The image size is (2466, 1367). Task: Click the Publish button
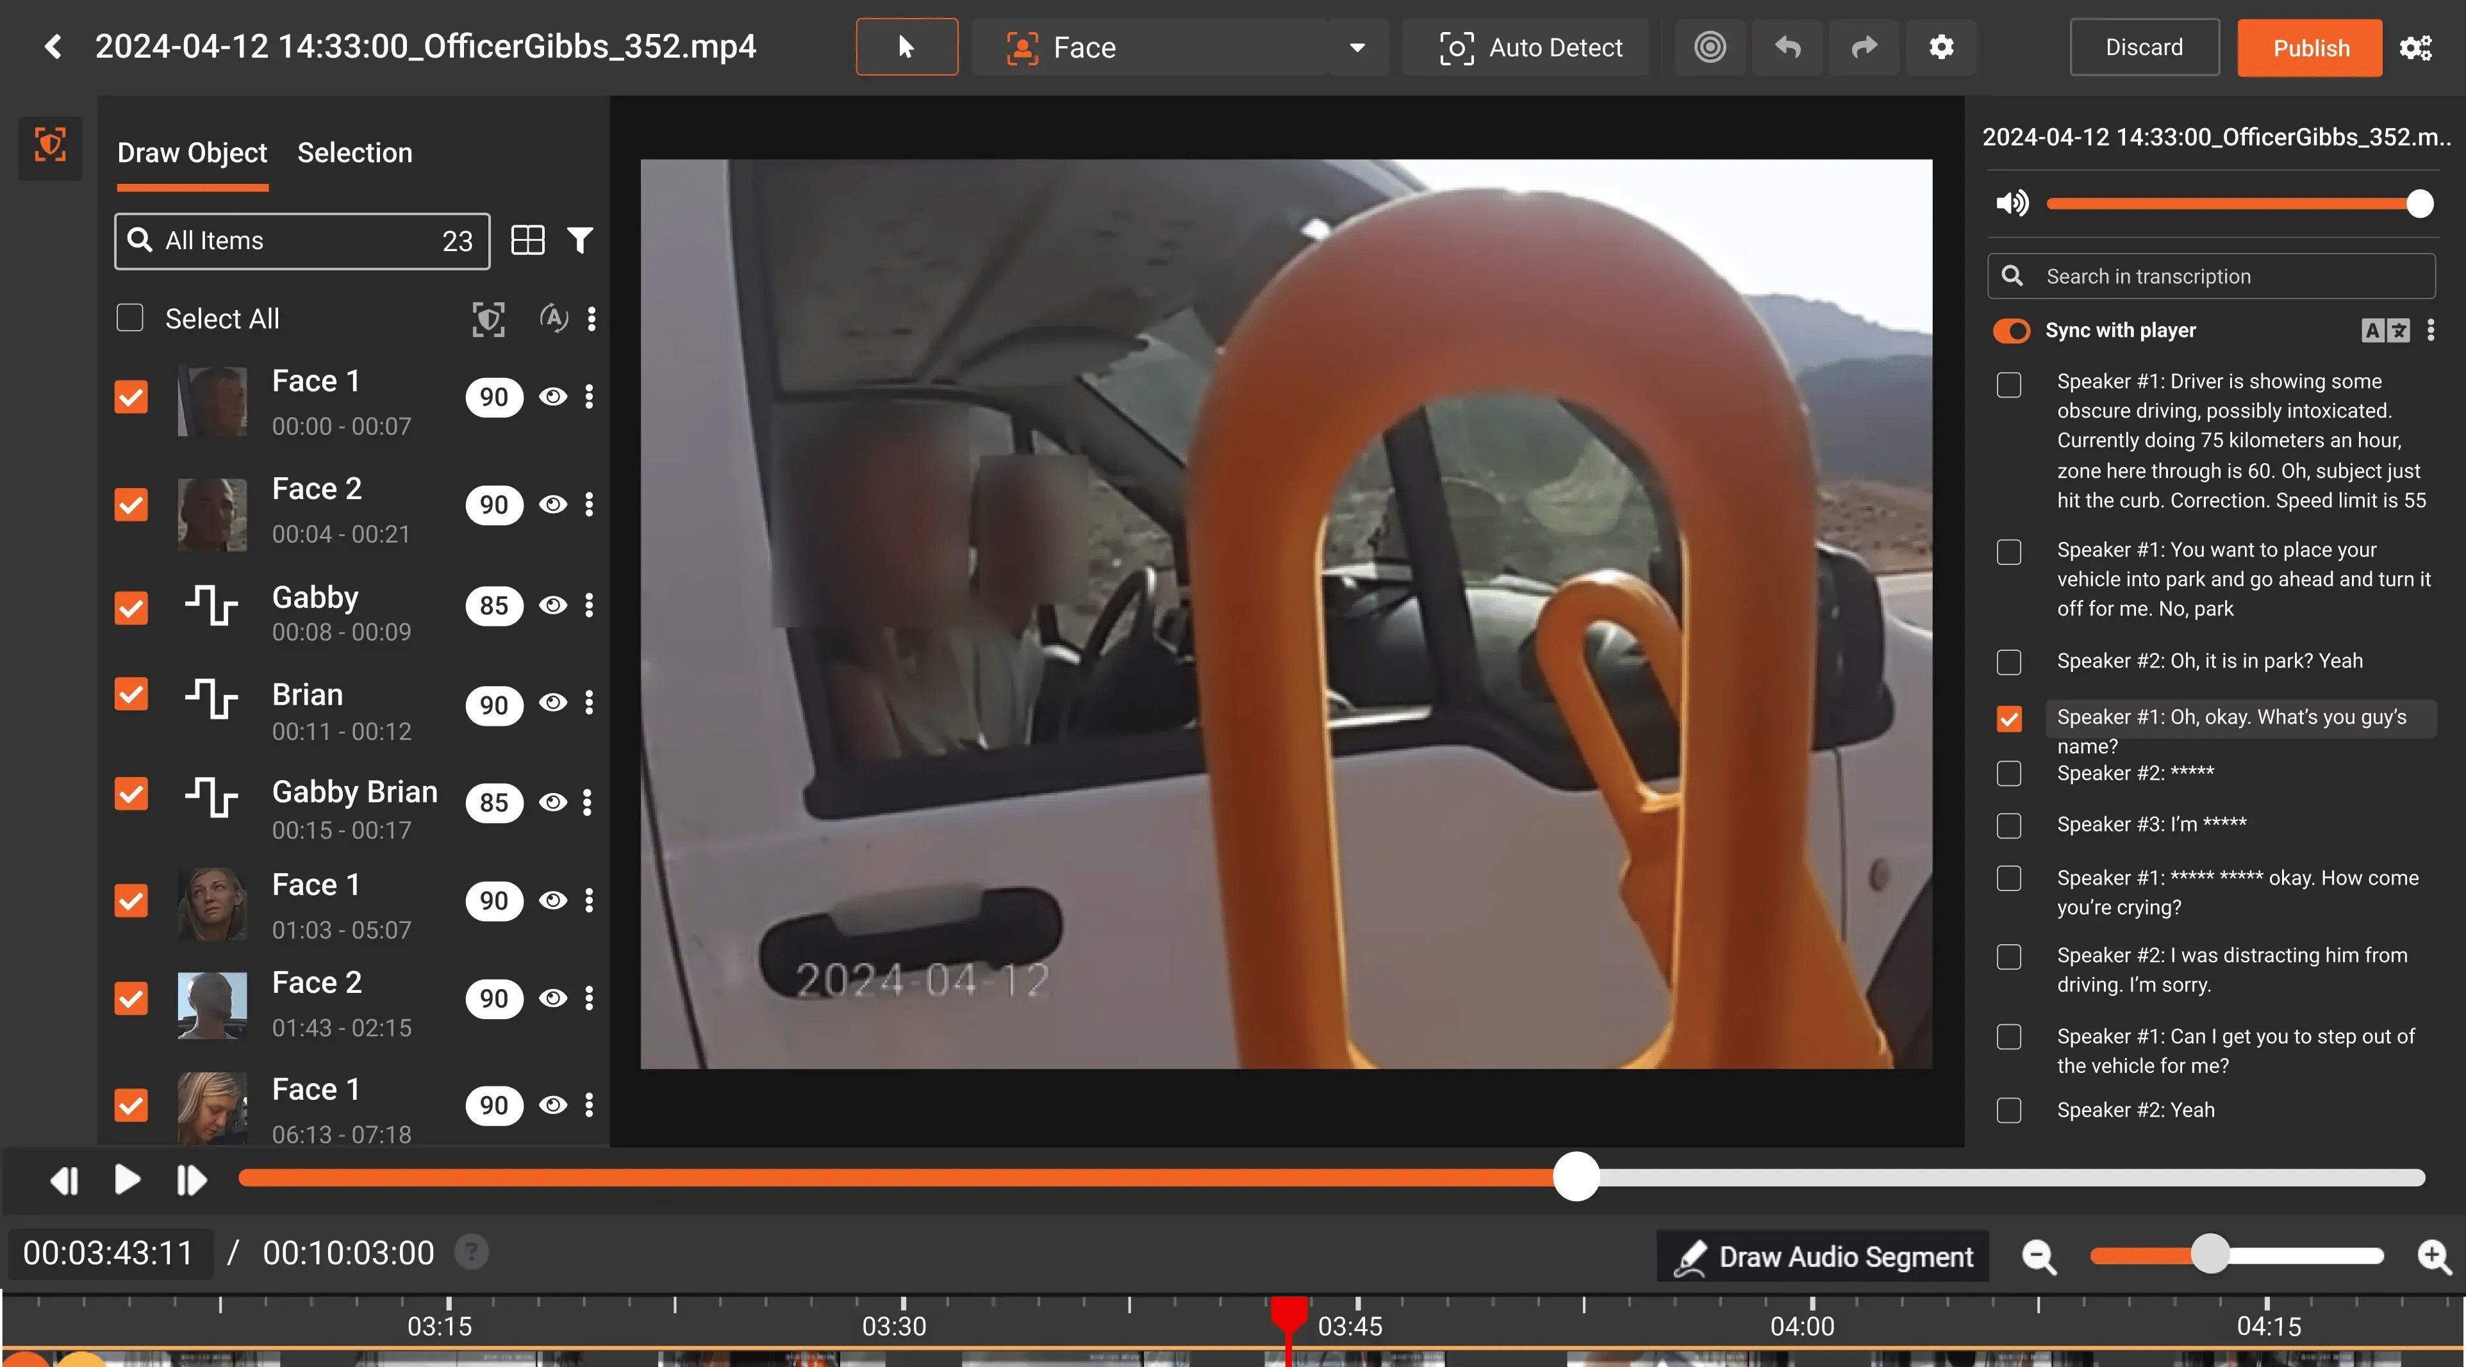tap(2309, 48)
